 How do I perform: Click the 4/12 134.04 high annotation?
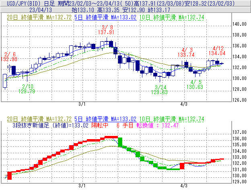pyautogui.click(x=217, y=51)
